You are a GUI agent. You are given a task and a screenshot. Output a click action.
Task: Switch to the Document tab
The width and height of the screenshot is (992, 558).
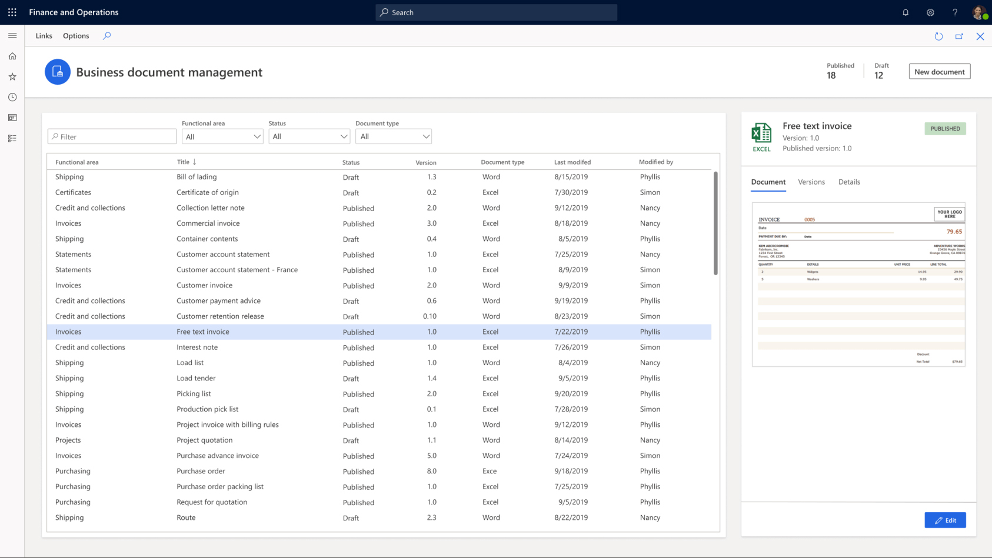click(768, 182)
